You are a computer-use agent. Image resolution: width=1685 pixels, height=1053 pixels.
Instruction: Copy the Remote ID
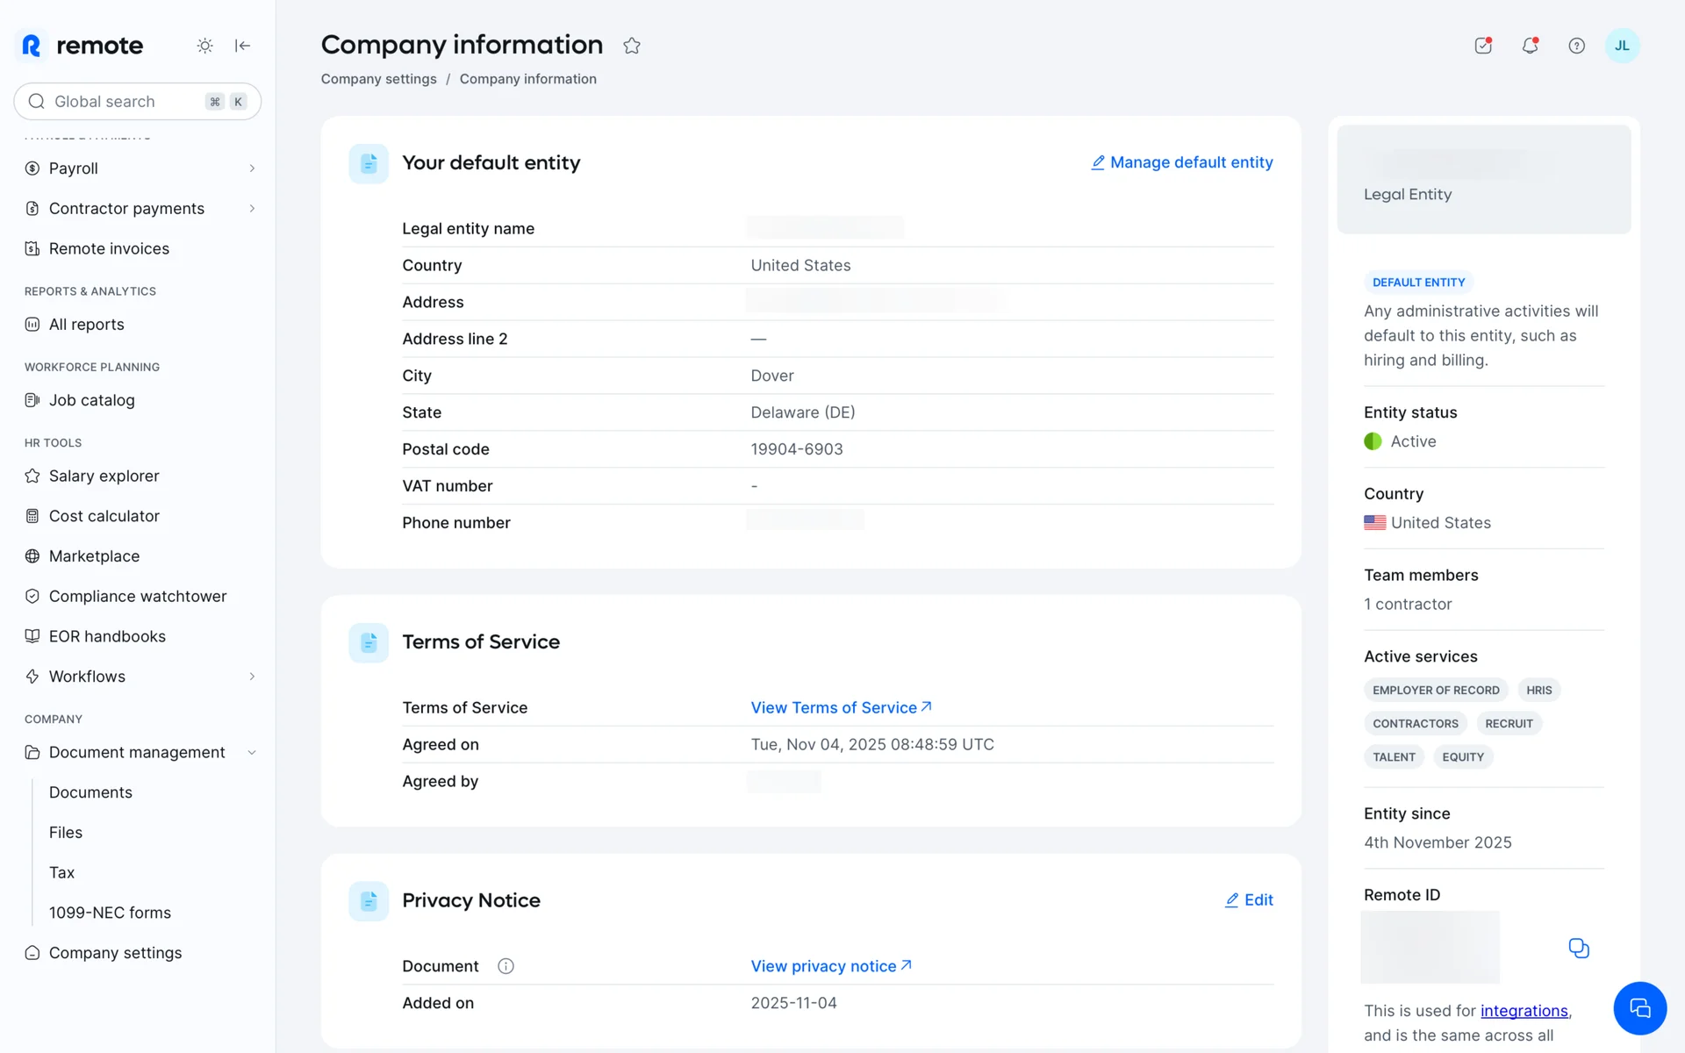[x=1578, y=948]
